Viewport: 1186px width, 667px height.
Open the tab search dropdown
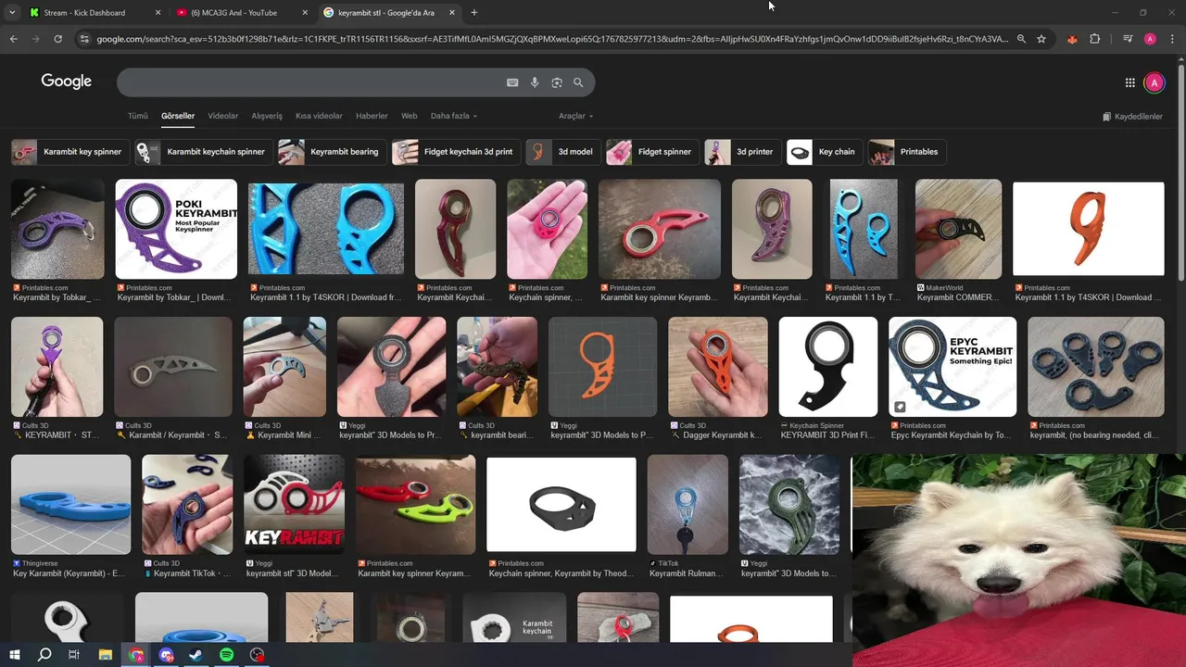pos(12,13)
